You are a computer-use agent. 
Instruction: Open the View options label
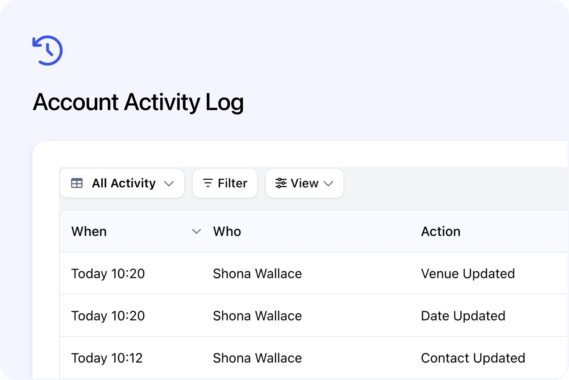[x=304, y=183]
